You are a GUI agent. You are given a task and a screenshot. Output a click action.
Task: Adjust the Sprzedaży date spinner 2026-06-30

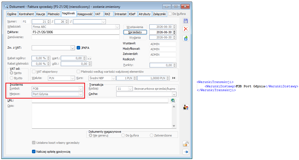click(174, 32)
